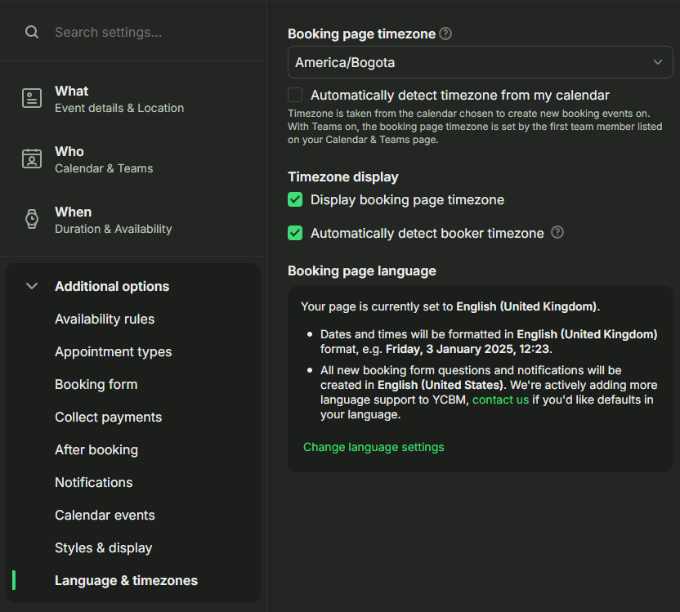Open help icon beside Automatically detect booker timezone
This screenshot has width=680, height=612.
(557, 233)
